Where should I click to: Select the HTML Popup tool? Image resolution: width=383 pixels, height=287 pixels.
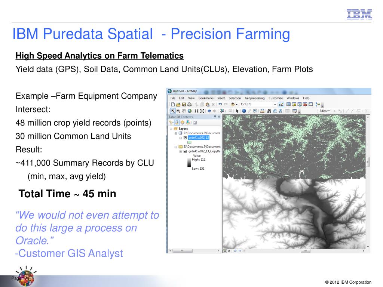click(x=255, y=111)
